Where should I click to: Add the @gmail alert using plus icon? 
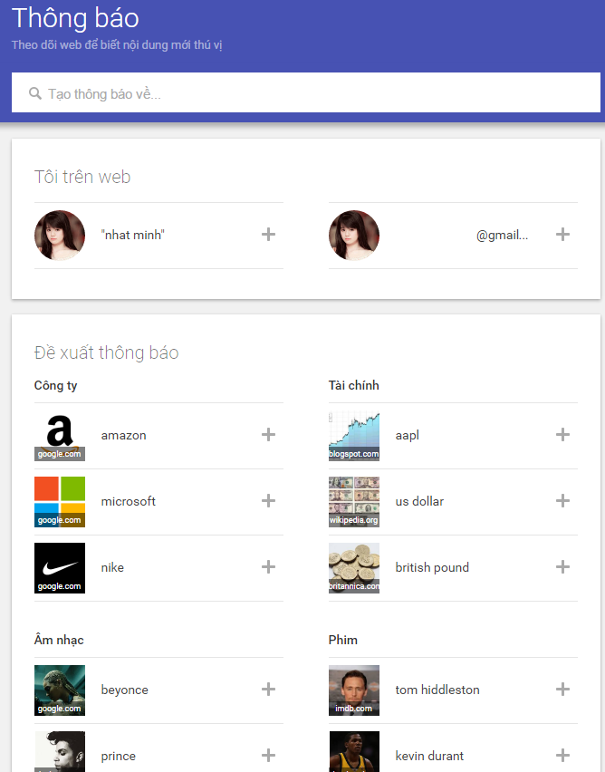pos(562,235)
